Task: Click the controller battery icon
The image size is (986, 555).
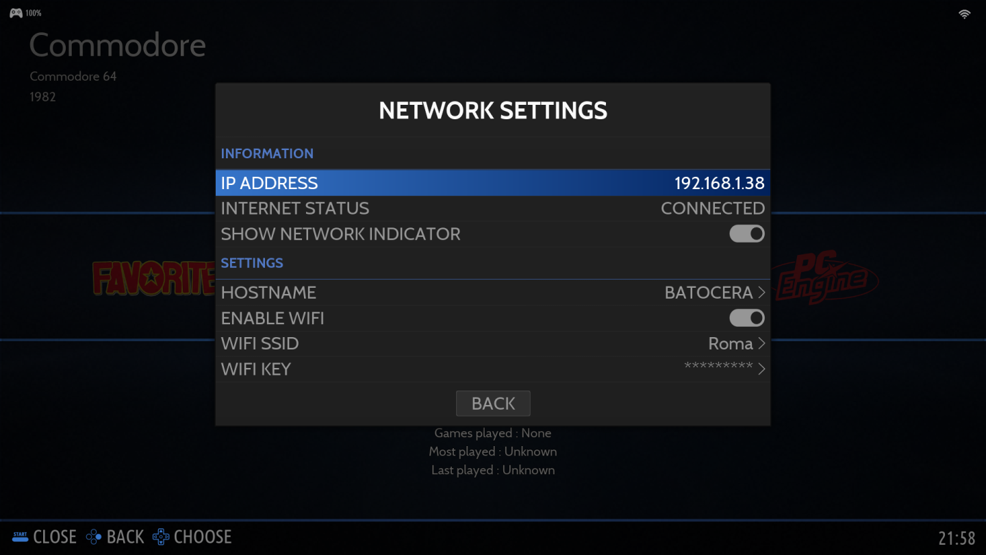Action: tap(16, 13)
